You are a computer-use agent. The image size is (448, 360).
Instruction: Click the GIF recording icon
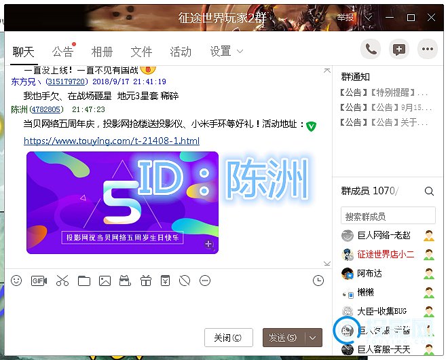[x=39, y=281]
